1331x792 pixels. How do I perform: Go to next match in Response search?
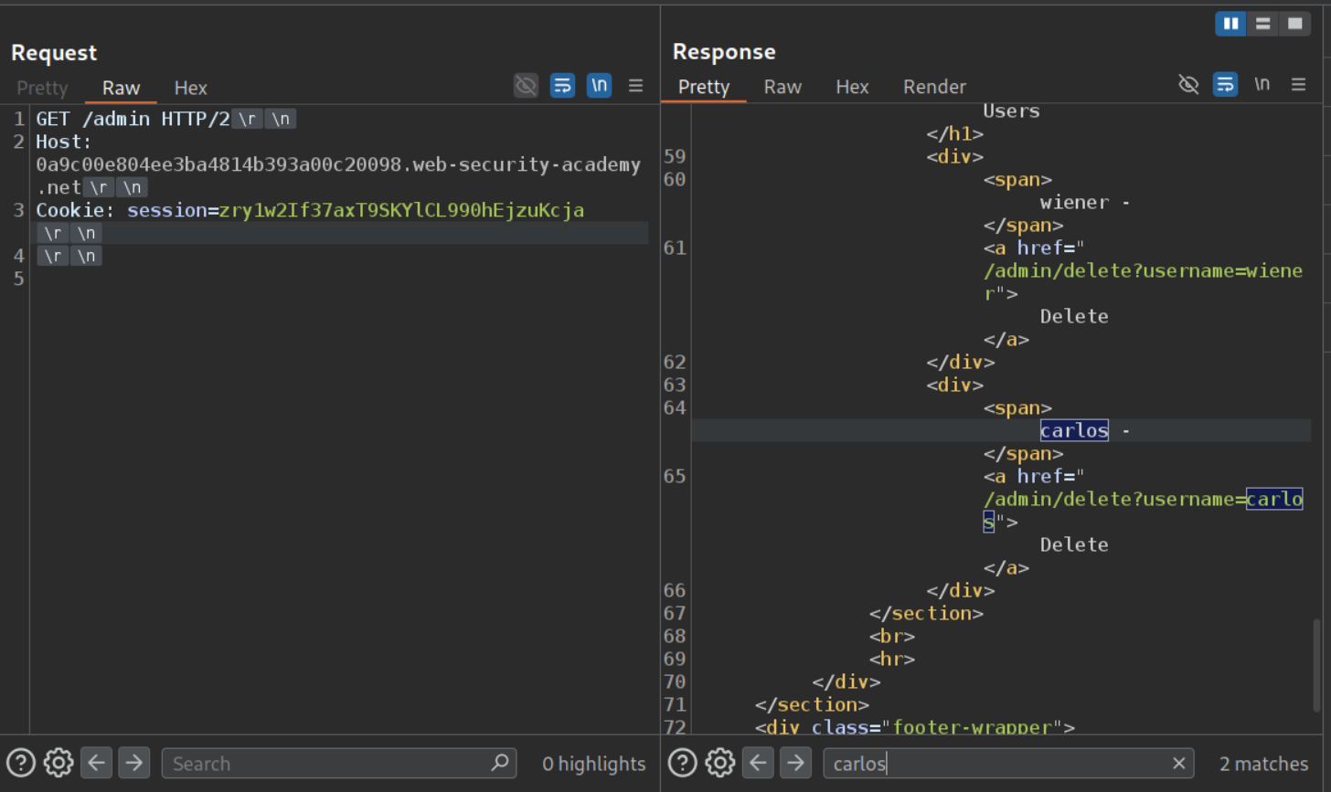pos(795,763)
